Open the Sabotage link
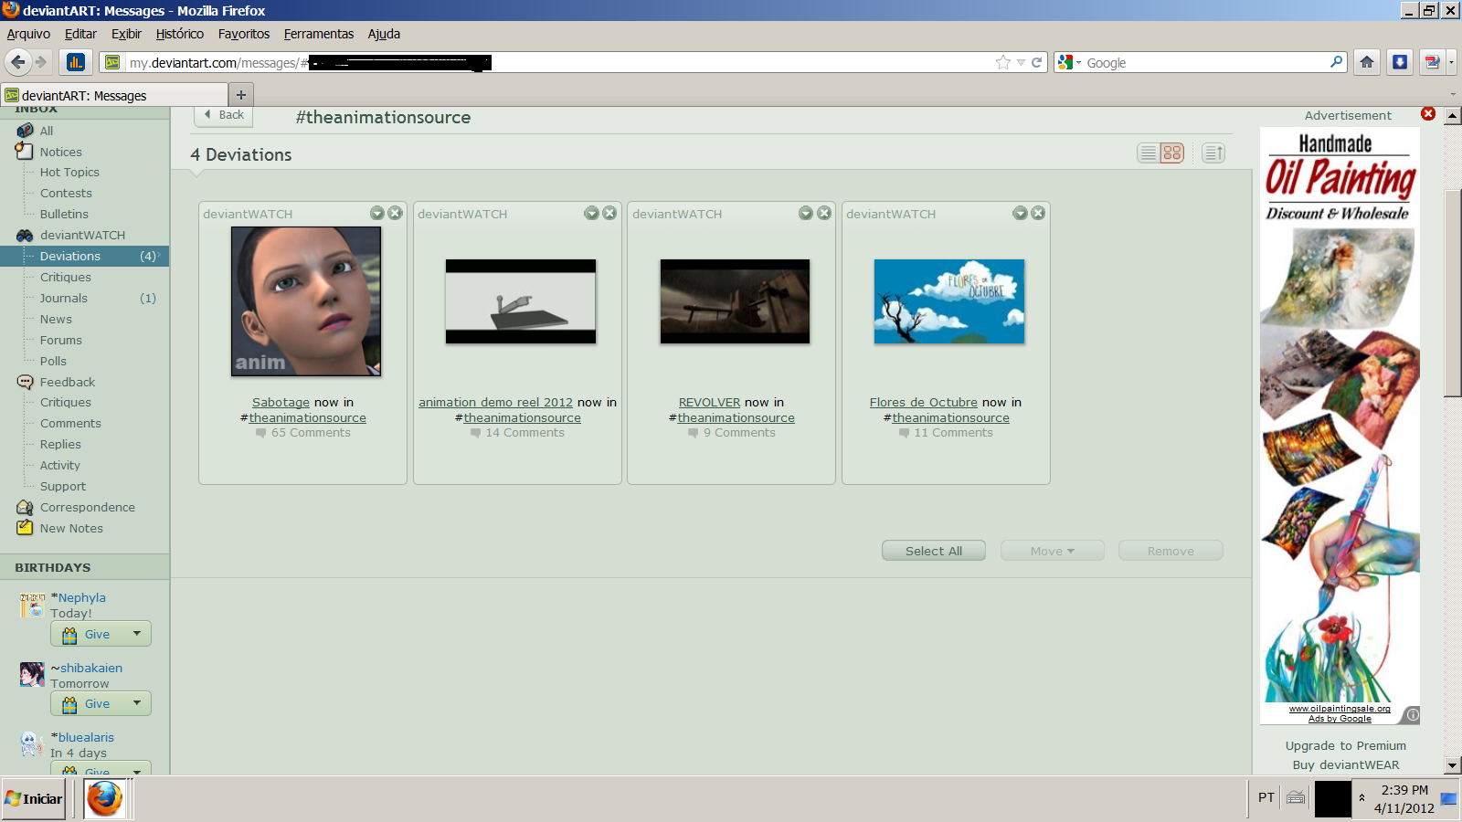Image resolution: width=1462 pixels, height=822 pixels. click(281, 402)
